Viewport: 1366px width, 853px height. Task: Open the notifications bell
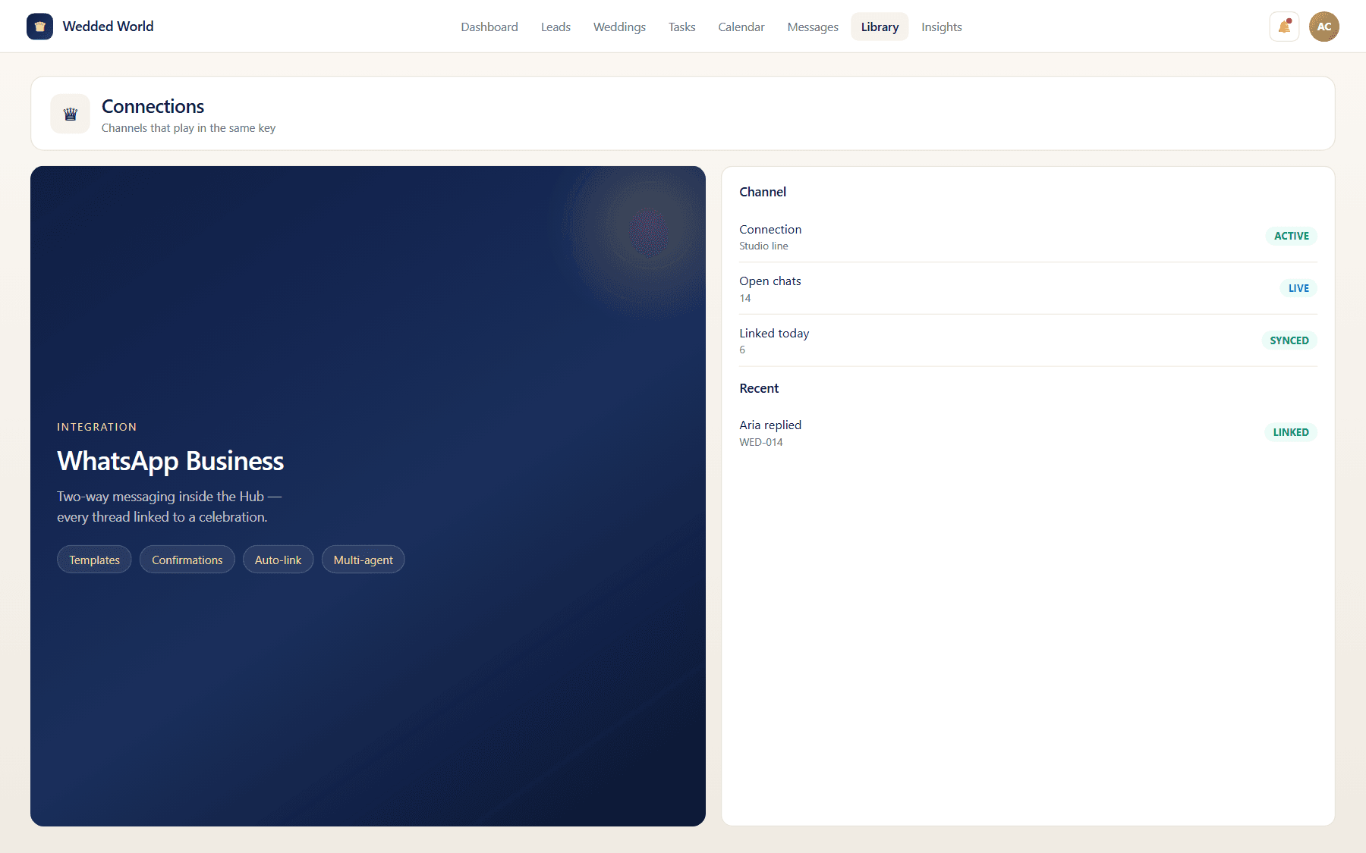point(1284,27)
